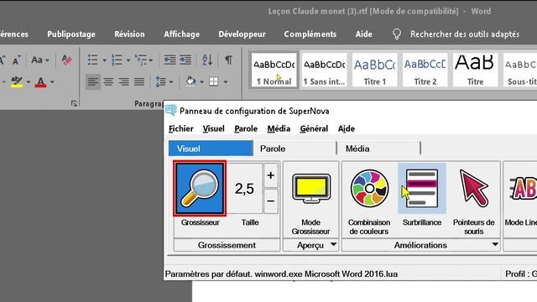Open the borders dropdown arrow

coord(226,82)
